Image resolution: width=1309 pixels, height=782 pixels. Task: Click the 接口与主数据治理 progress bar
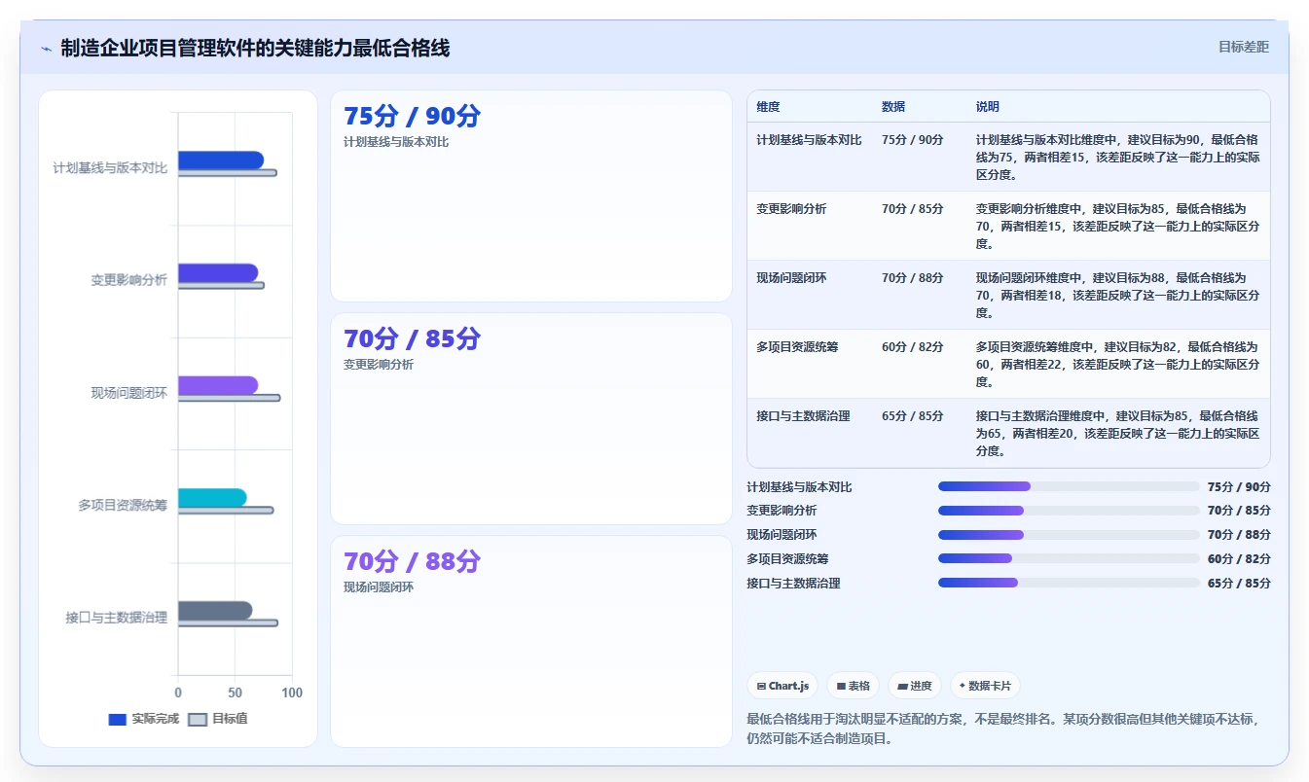(1069, 583)
